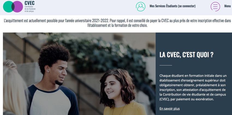Click the 'Contribution de vie étudiante' tagline
This screenshot has height=115, width=232.
[30, 9]
